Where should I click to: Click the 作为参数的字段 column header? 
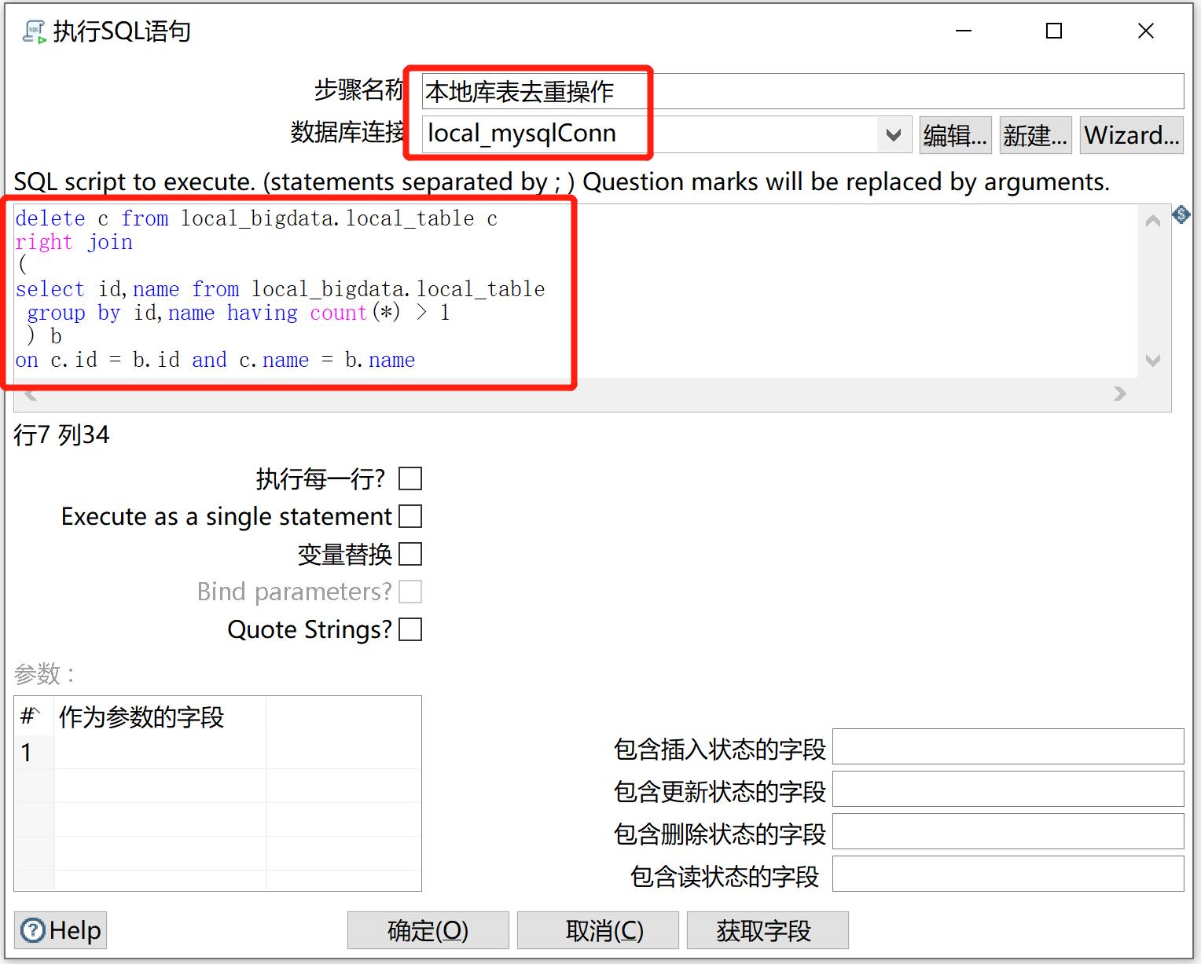coord(160,717)
